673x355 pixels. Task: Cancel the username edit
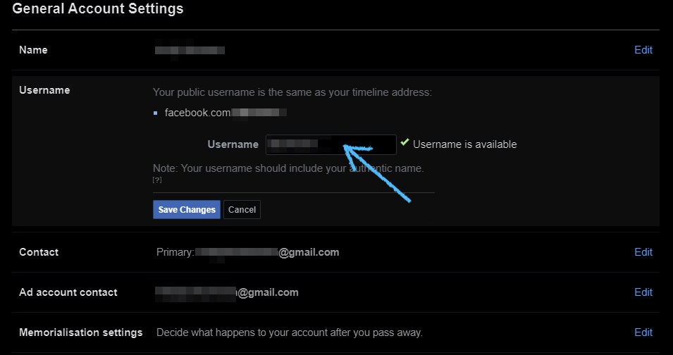[242, 210]
